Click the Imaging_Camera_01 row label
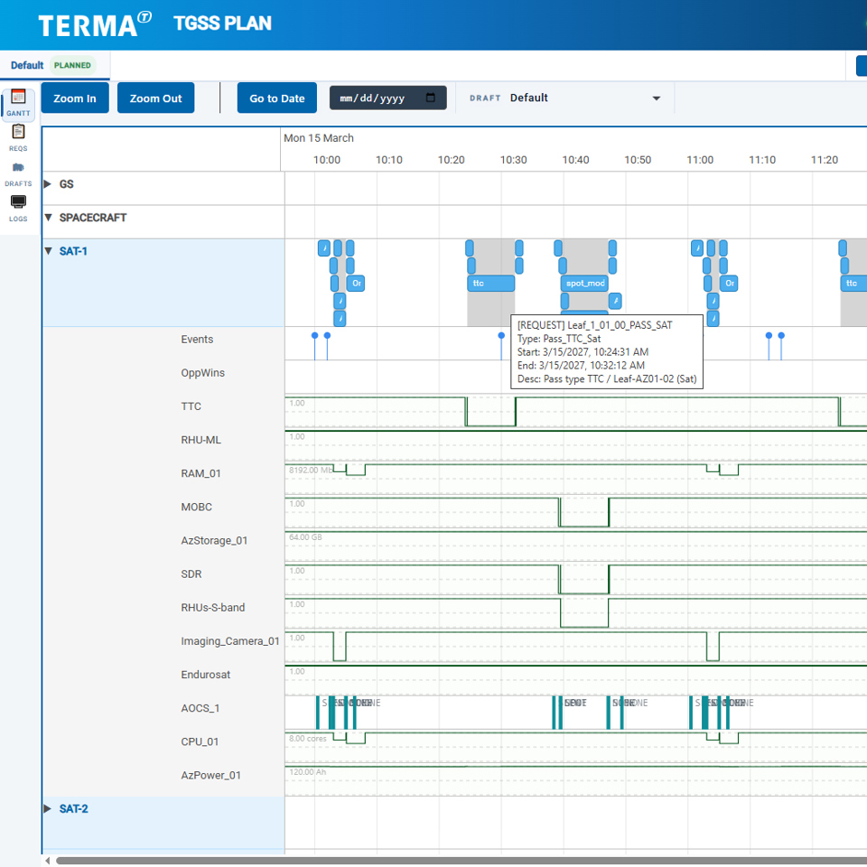The height and width of the screenshot is (867, 867). 230,641
